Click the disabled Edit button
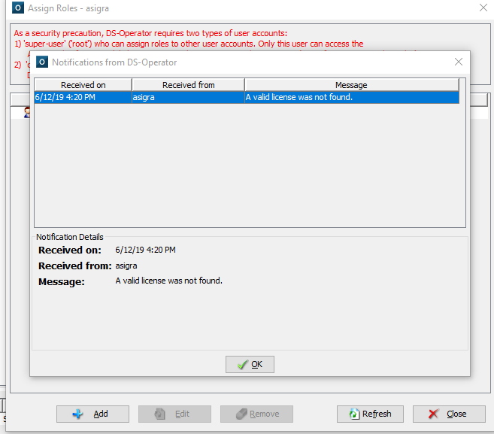 coord(174,414)
